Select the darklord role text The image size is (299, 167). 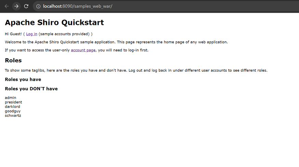12,107
